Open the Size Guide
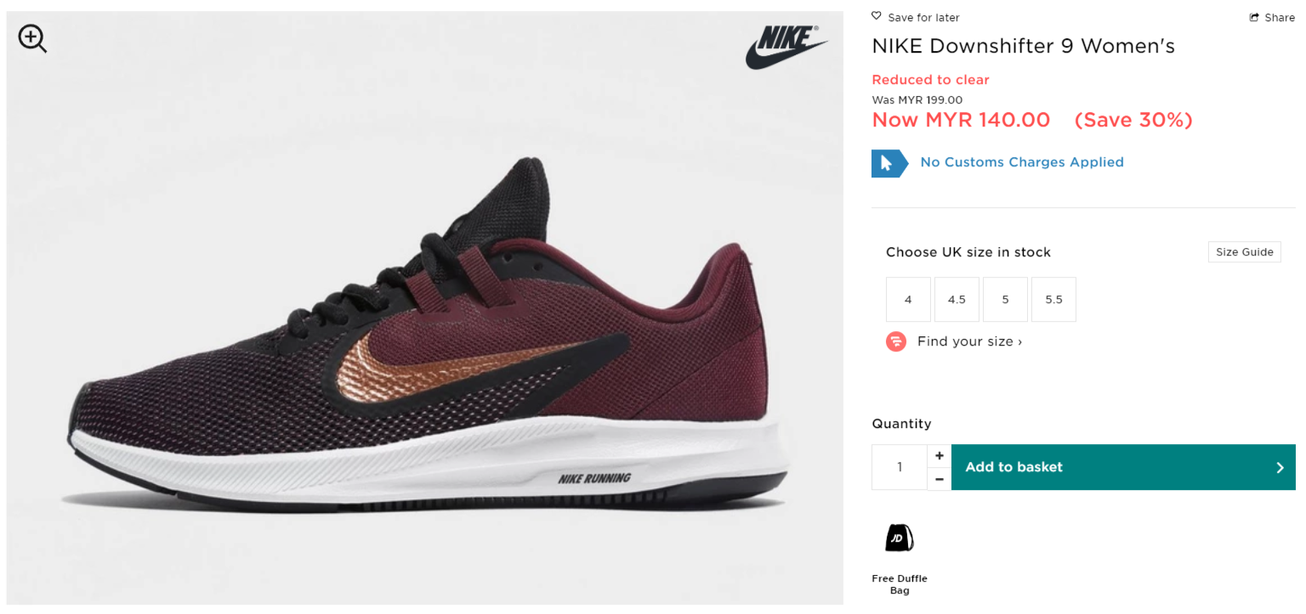The width and height of the screenshot is (1306, 614). pos(1244,252)
